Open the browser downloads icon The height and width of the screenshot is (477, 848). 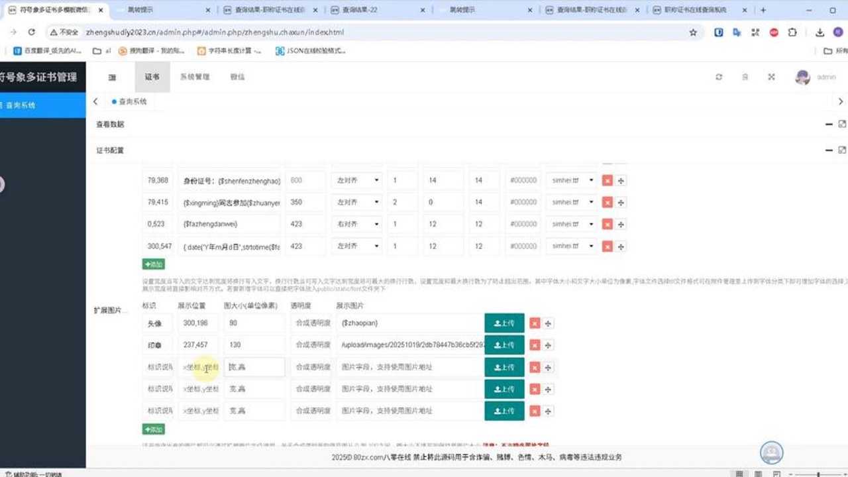pyautogui.click(x=820, y=32)
